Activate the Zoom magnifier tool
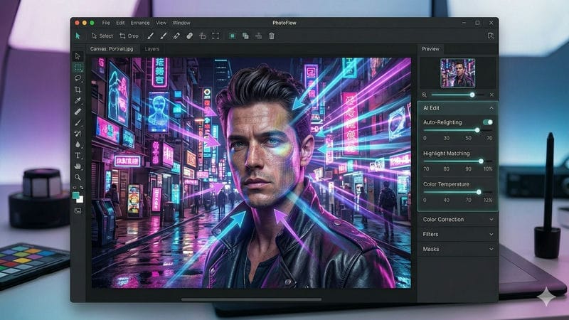This screenshot has height=320, width=569. (x=78, y=177)
